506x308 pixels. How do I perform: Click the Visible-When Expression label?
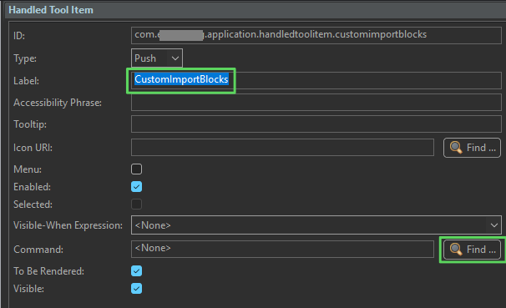click(68, 225)
